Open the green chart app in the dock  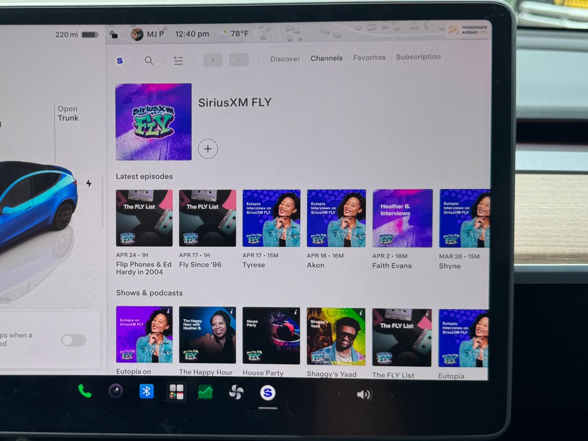pyautogui.click(x=205, y=392)
